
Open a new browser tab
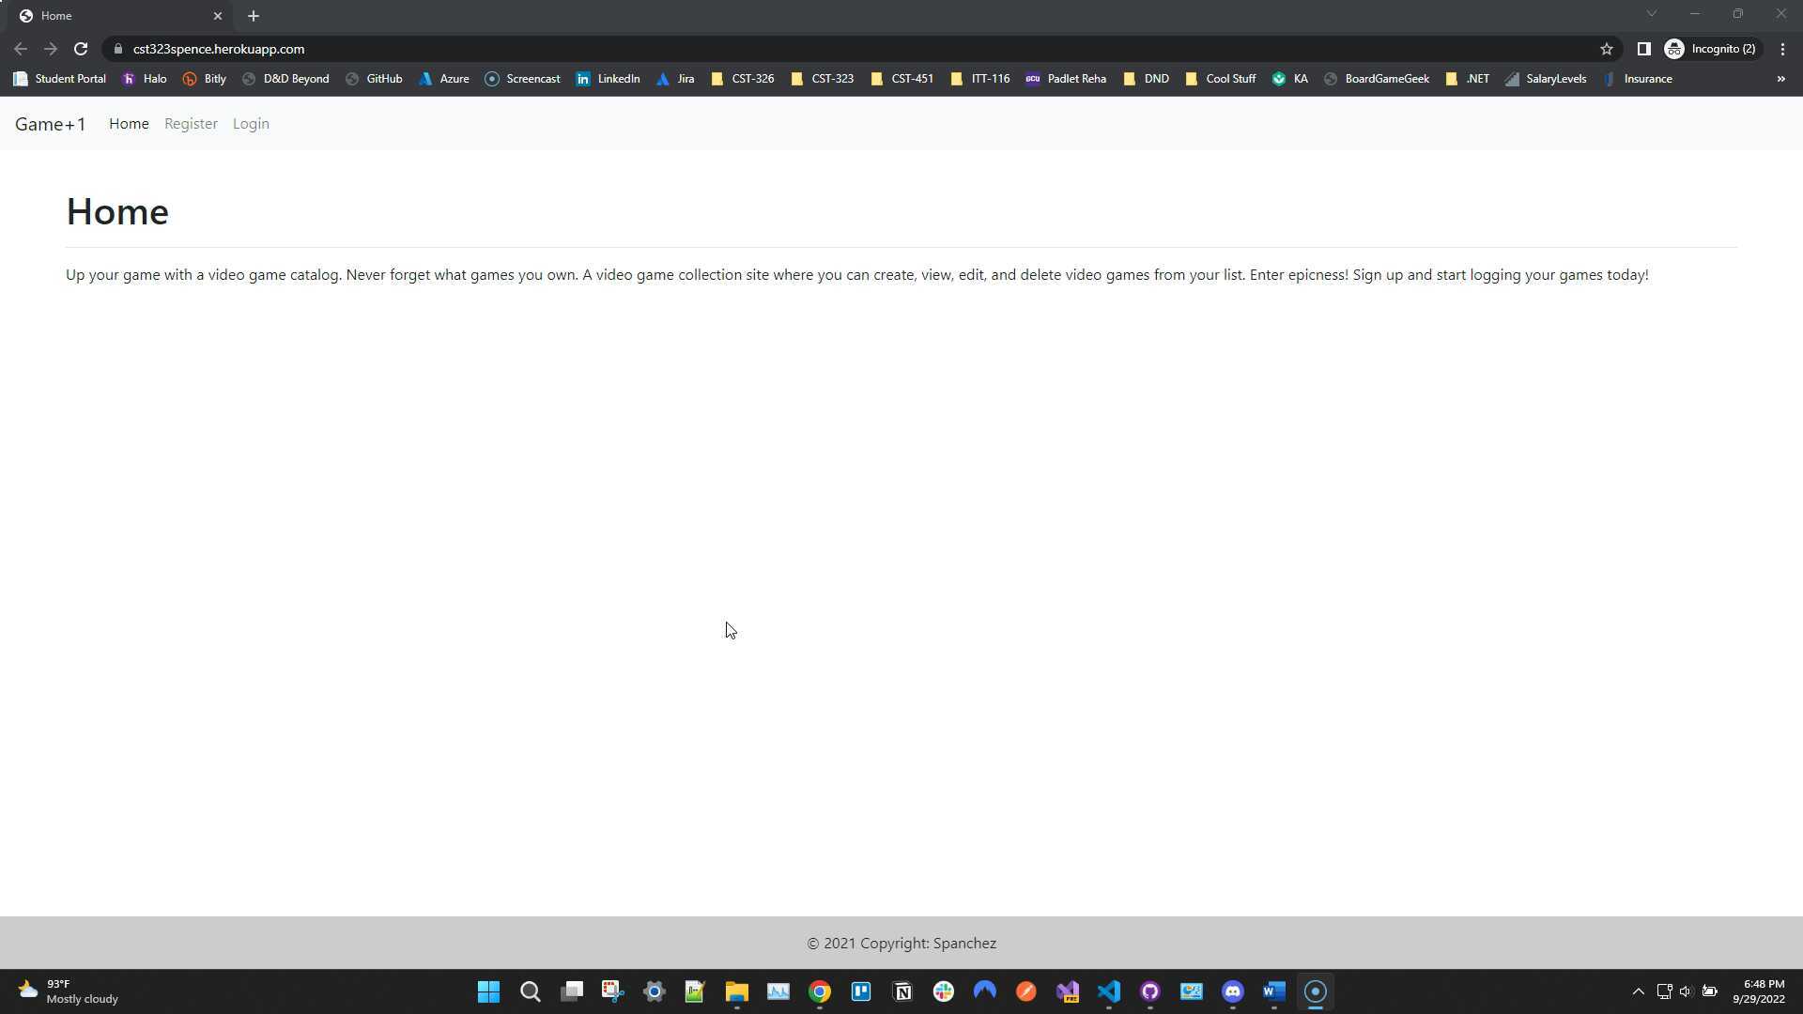click(254, 16)
